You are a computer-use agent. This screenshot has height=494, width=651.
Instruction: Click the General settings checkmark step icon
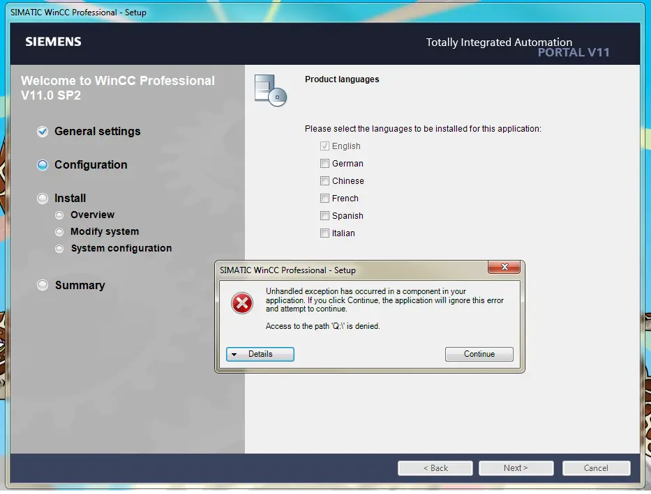tap(43, 132)
